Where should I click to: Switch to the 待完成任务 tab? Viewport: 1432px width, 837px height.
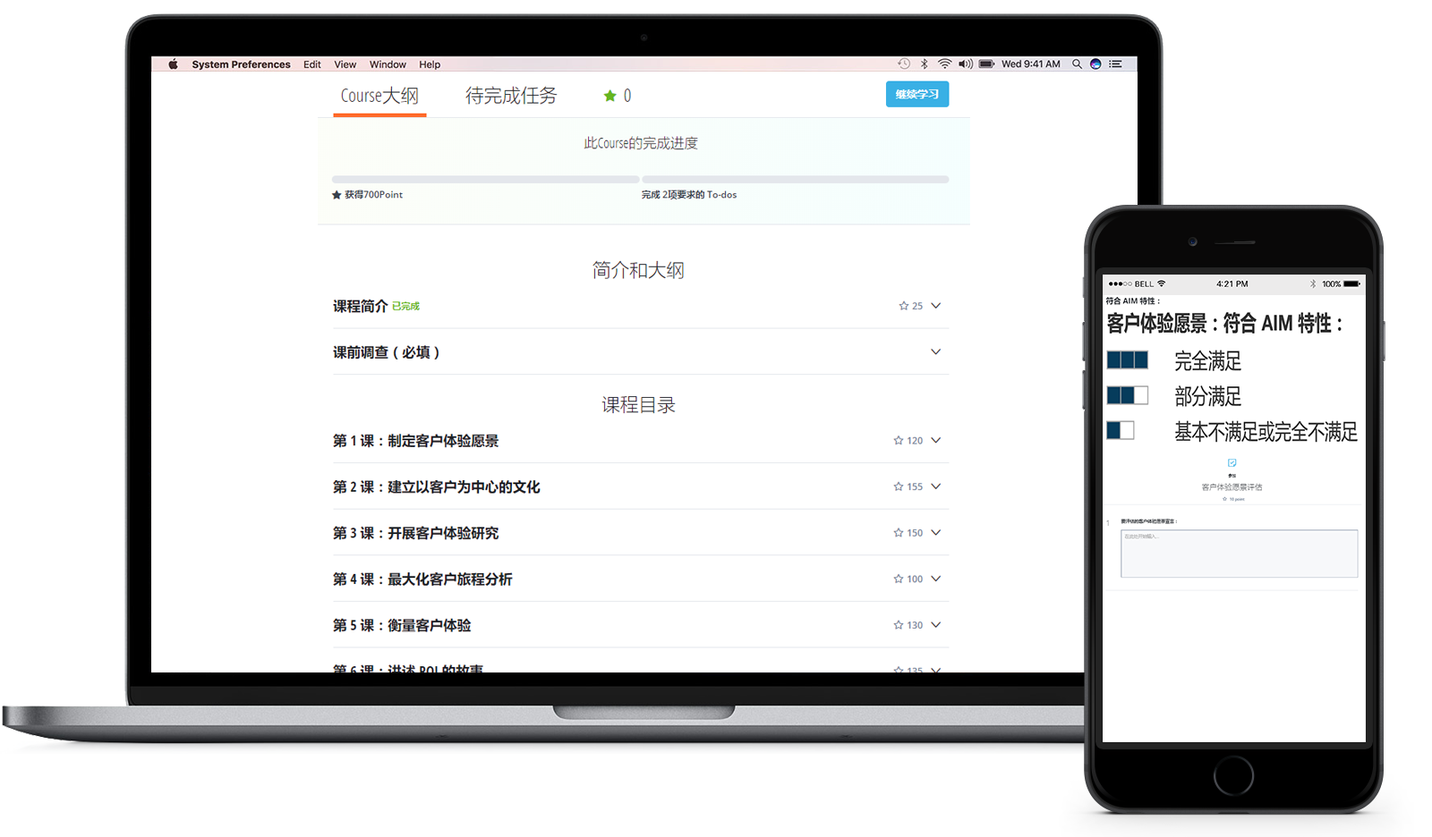pos(511,96)
